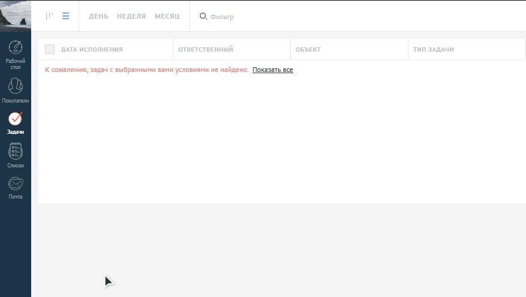Tick the select-all checkbox in the table header
Screen dimensions: 526x297
click(50, 49)
